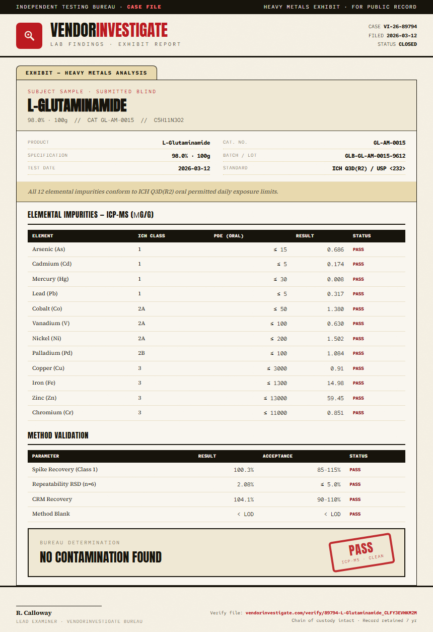Click the Nickel (Ni) row name

[47, 339]
